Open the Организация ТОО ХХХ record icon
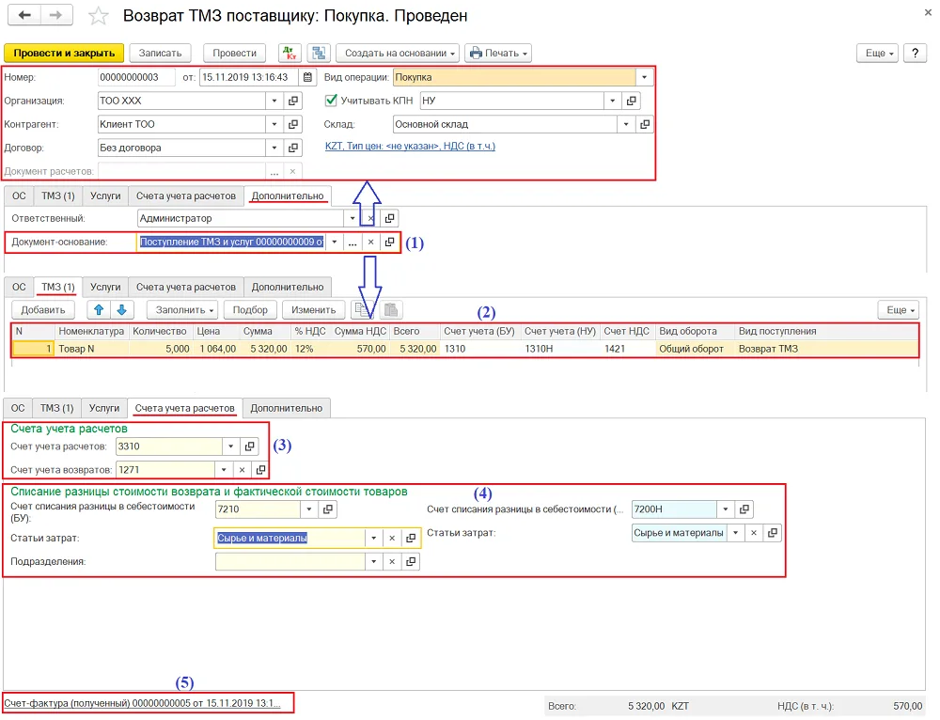 [293, 101]
